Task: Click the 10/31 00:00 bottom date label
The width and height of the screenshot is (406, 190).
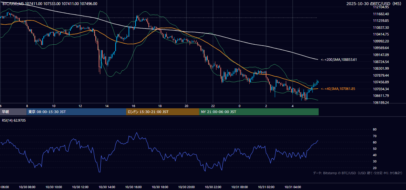Action: [x=240, y=187]
